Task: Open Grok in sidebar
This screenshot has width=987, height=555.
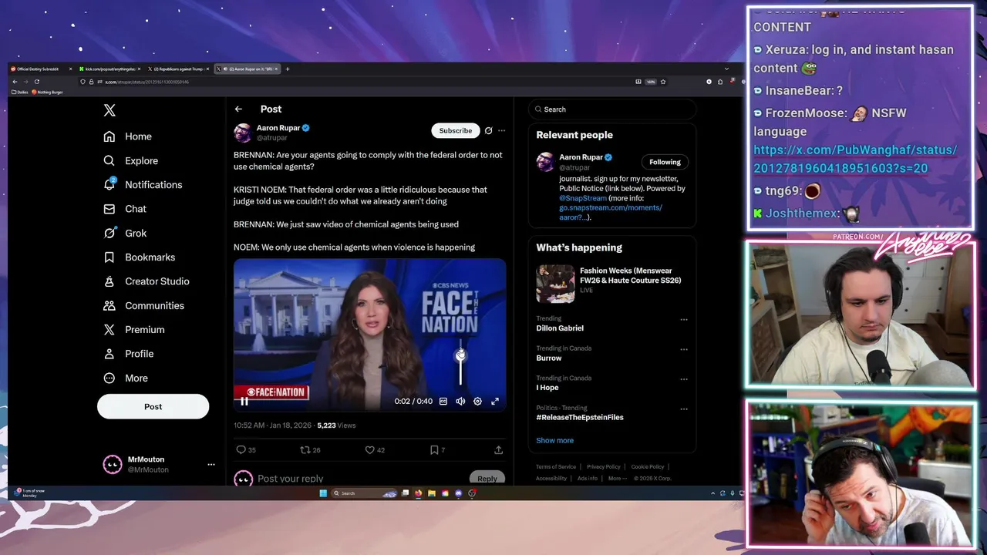Action: coord(125,233)
